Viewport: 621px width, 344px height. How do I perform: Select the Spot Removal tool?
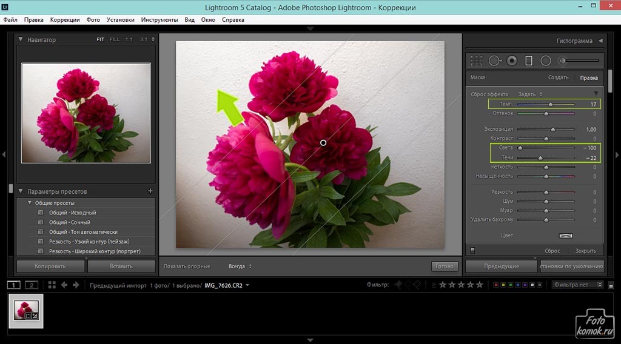point(494,61)
